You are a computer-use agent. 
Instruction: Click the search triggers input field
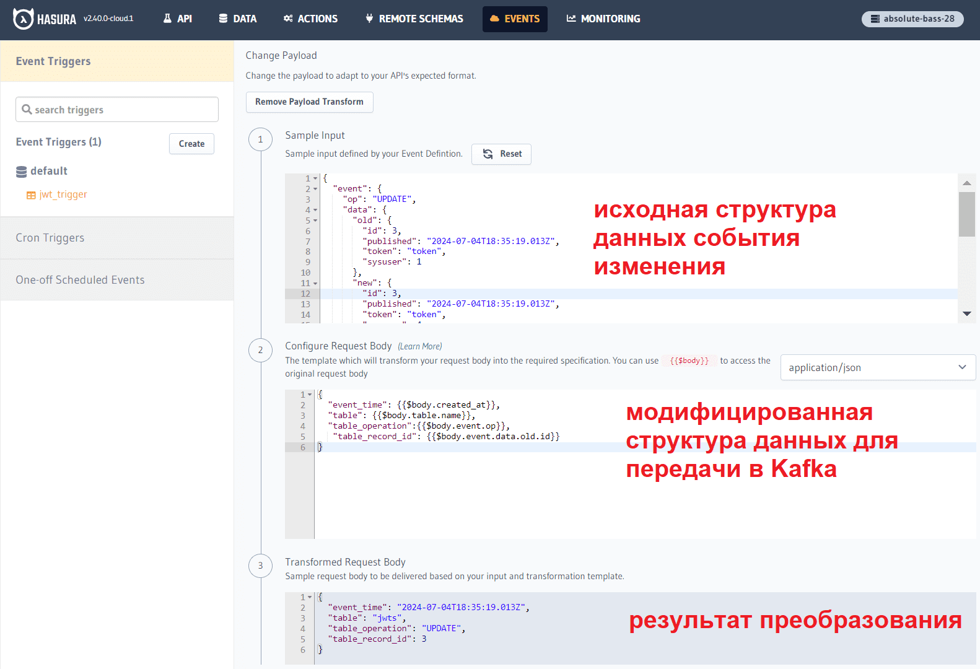pyautogui.click(x=117, y=110)
